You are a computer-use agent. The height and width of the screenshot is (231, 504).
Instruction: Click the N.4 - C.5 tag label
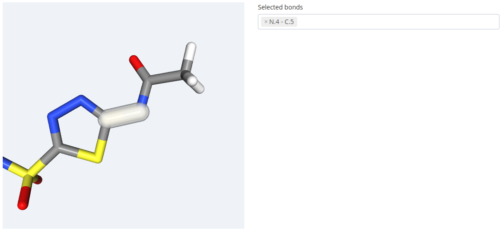click(281, 22)
